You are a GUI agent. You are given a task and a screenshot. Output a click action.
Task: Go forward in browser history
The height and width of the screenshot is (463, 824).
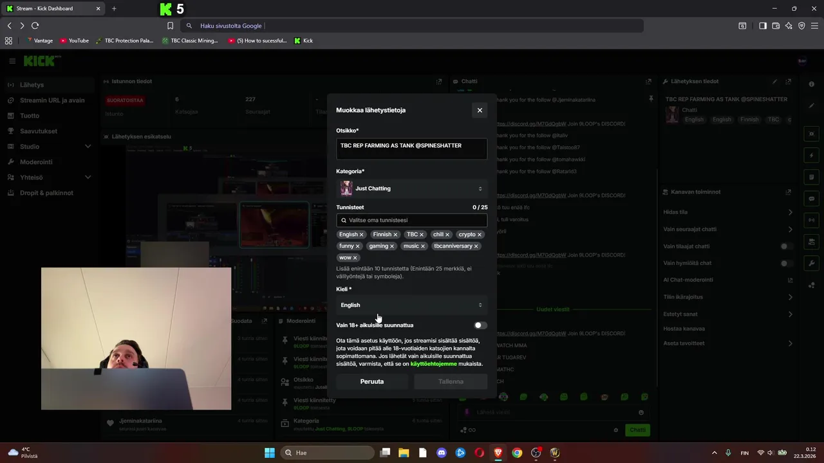tap(22, 26)
